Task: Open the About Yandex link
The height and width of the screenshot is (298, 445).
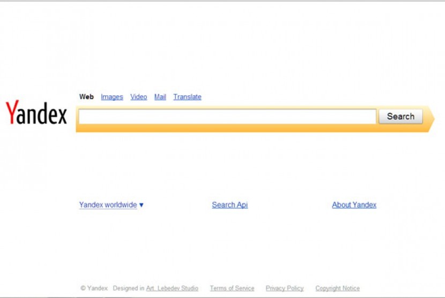Action: click(354, 205)
